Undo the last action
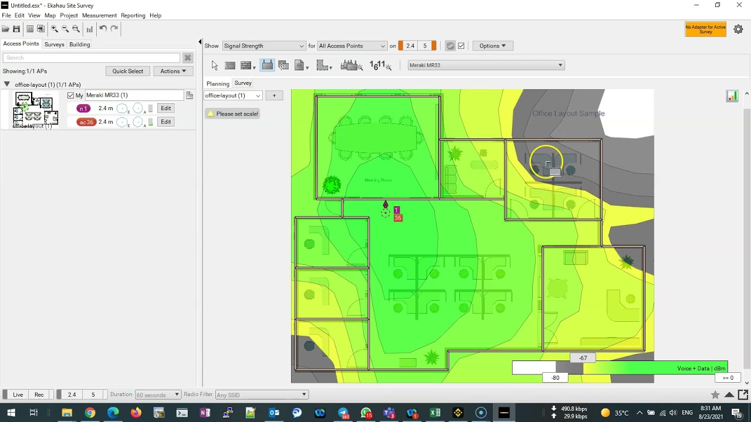This screenshot has width=751, height=422. [103, 28]
